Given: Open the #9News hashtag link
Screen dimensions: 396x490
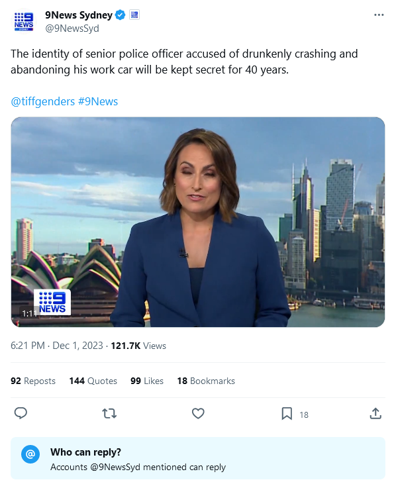Looking at the screenshot, I should (98, 101).
